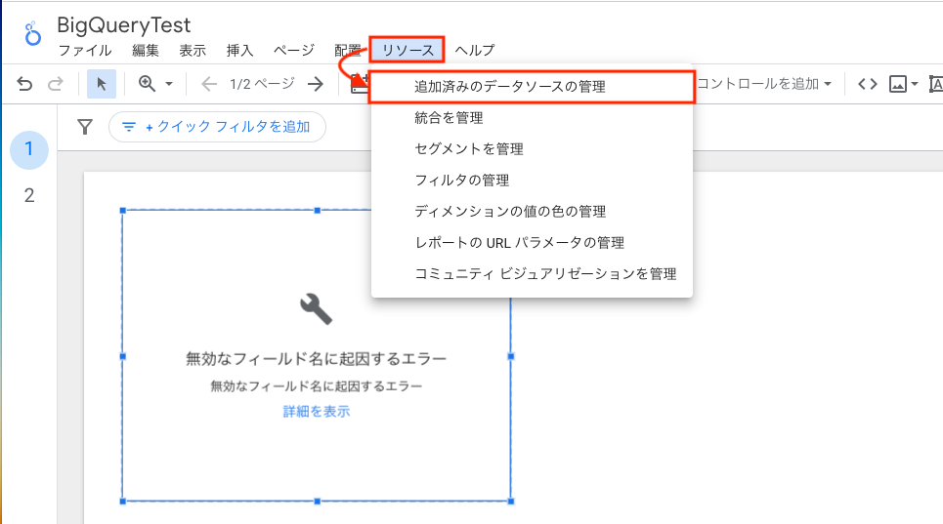This screenshot has height=524, width=943.
Task: Choose レポートの URL パラメータの管理 item
Action: click(x=532, y=243)
